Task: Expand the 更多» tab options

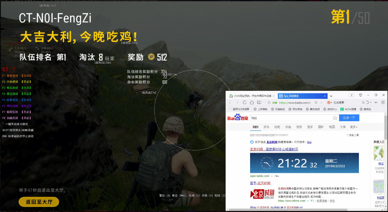Action: click(354, 127)
